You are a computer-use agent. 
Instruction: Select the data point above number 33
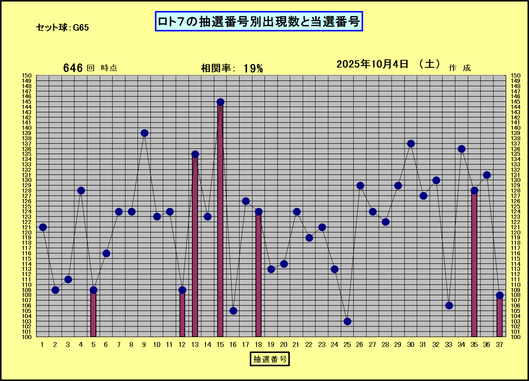point(449,306)
